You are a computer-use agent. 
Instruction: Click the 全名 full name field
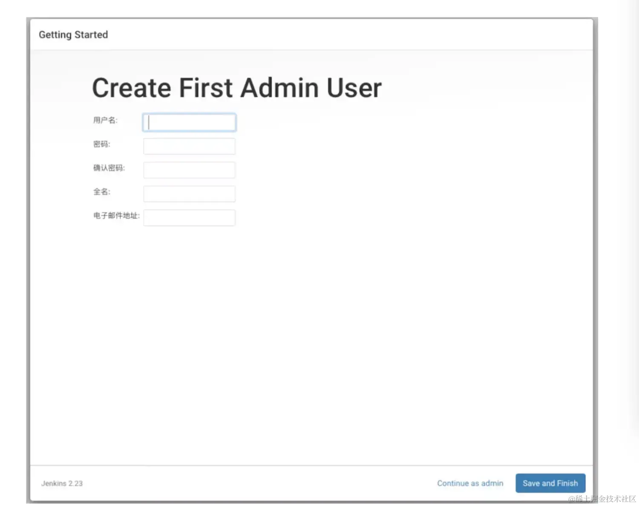[189, 194]
